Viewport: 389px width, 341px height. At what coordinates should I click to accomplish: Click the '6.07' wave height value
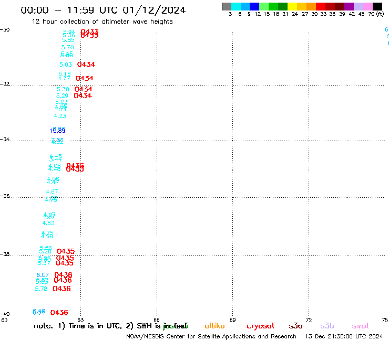[43, 275]
